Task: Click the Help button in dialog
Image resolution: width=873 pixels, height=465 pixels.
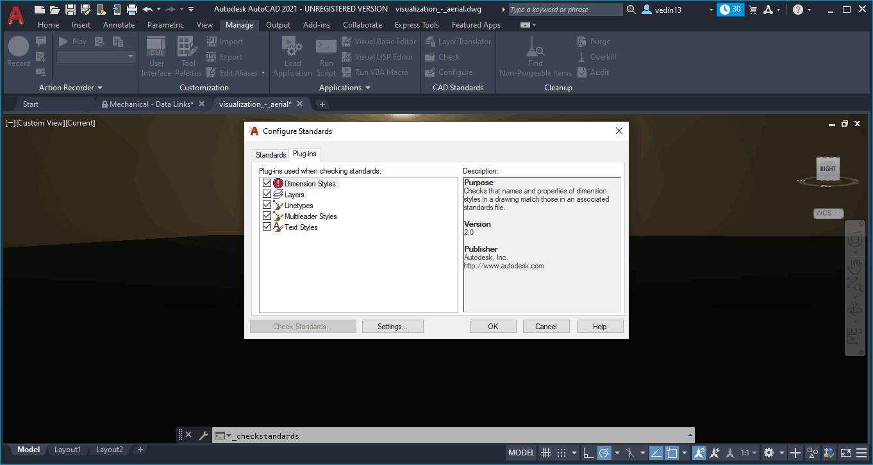Action: (x=599, y=327)
